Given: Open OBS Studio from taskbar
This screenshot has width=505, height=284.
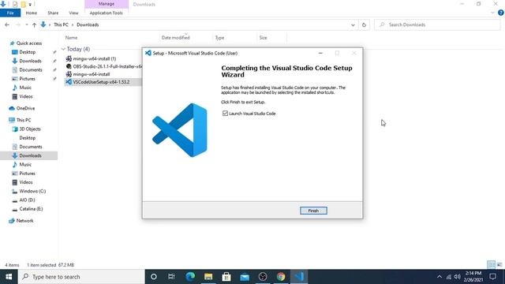Looking at the screenshot, I should [263, 277].
